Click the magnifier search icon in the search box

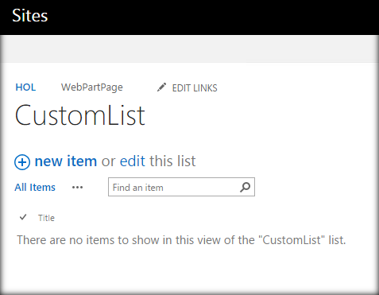pyautogui.click(x=245, y=187)
